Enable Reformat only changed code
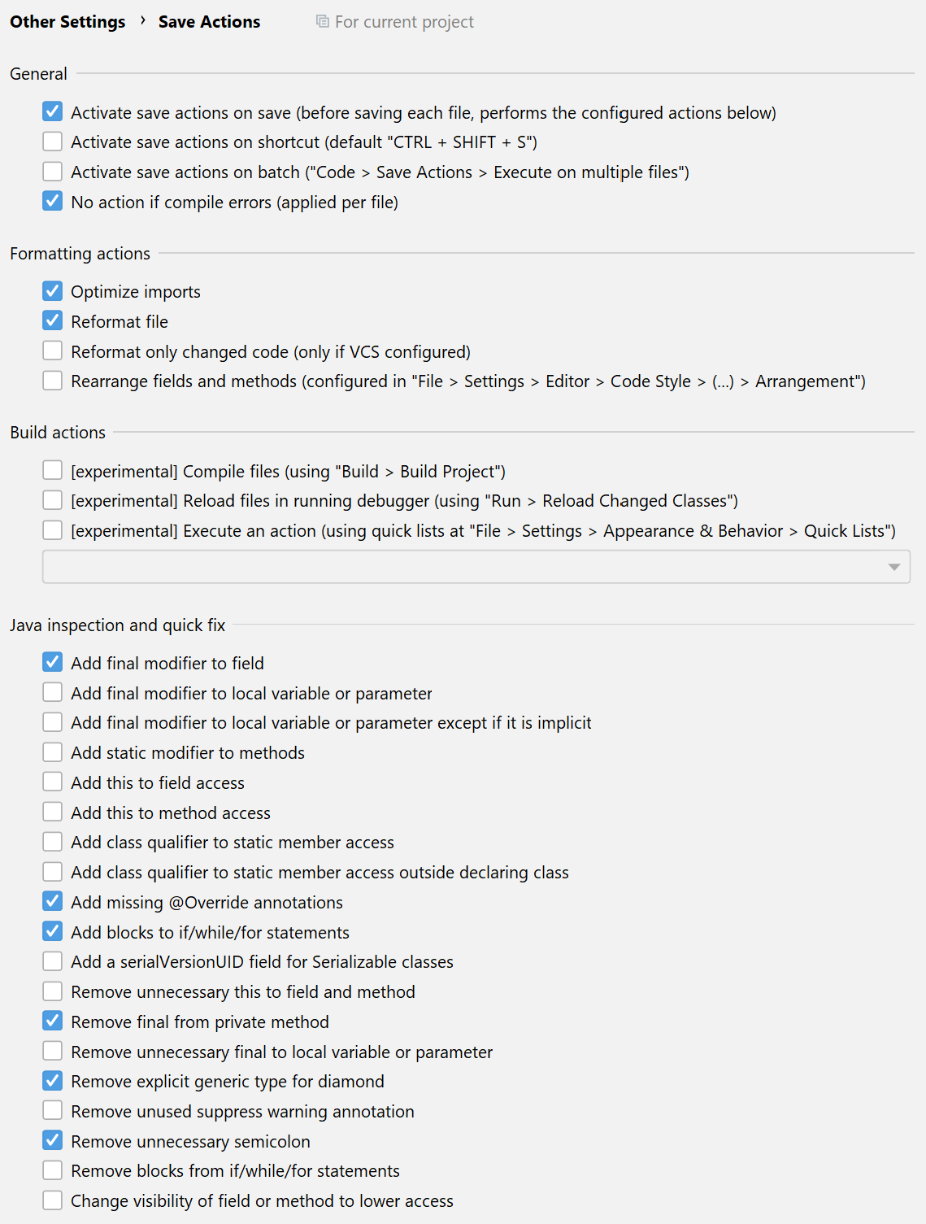This screenshot has width=926, height=1224. point(53,351)
